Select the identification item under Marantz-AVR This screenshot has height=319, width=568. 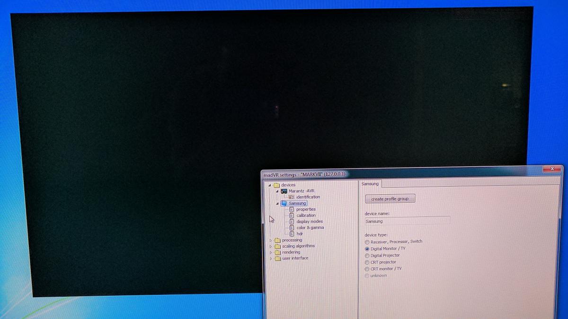coord(308,197)
